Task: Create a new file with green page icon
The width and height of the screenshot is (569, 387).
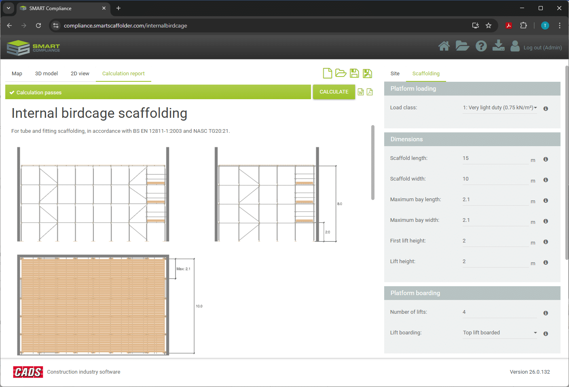Action: tap(327, 73)
